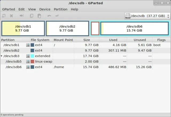Click the 'linux-swap' file system label

pyautogui.click(x=44, y=62)
